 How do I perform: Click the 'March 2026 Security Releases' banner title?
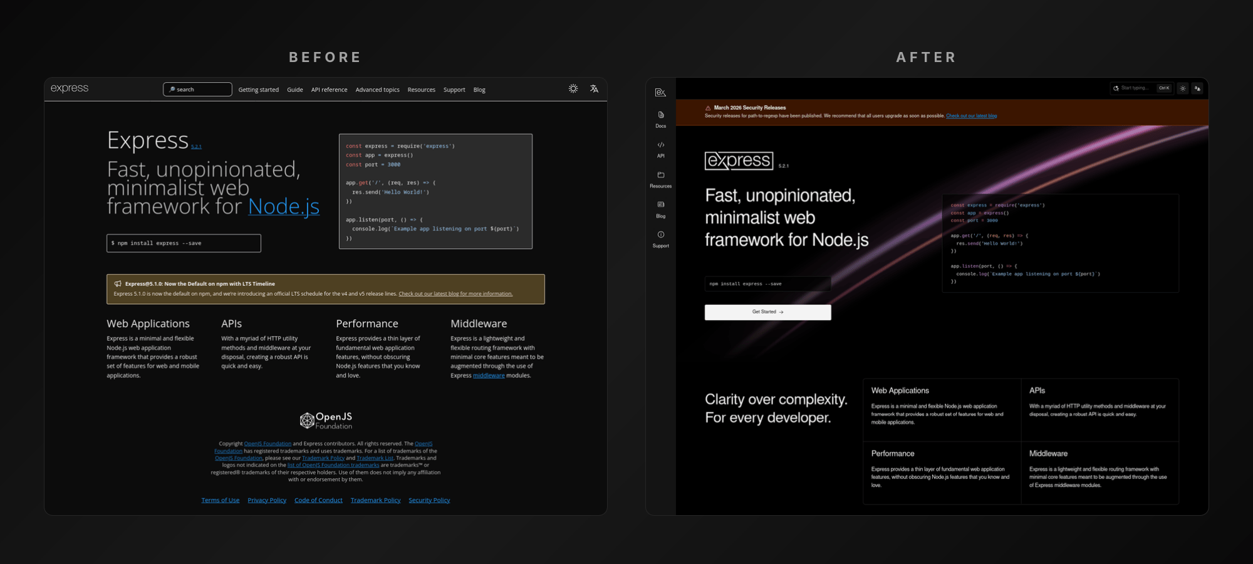(x=750, y=108)
